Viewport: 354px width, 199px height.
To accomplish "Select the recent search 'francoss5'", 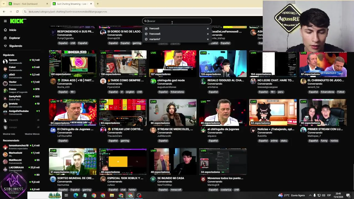I will [155, 34].
